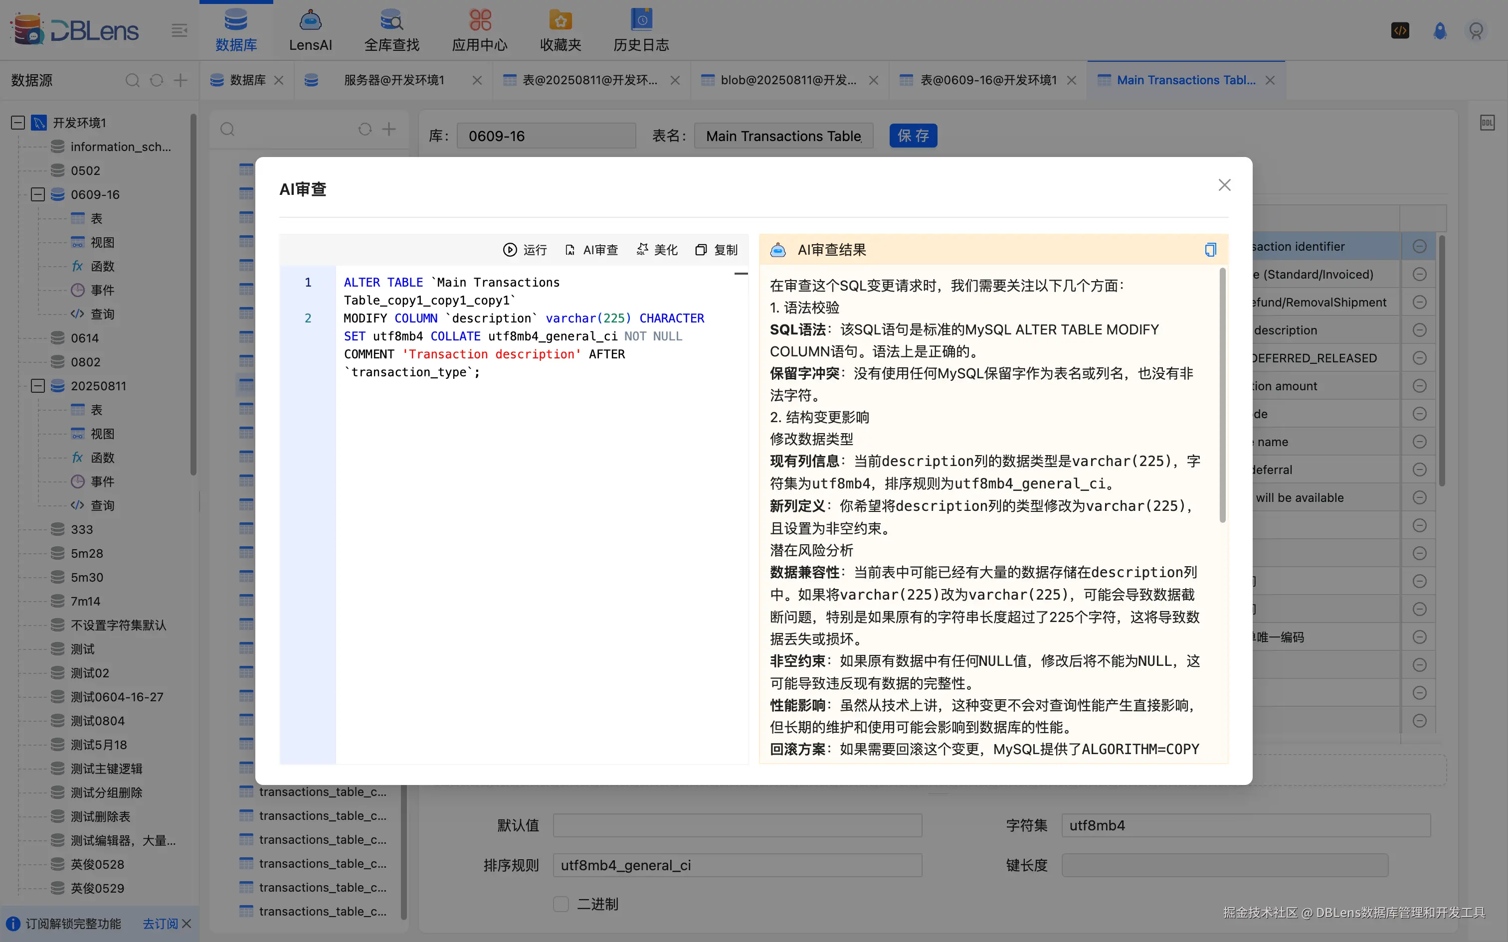Click the AI审查 toolbar icon above SQL editor
1508x942 pixels.
pos(569,250)
